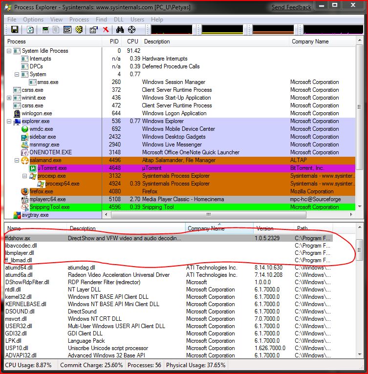Screen dimensions: 368x374
Task: Sort by the Process column header
Action: (53, 42)
